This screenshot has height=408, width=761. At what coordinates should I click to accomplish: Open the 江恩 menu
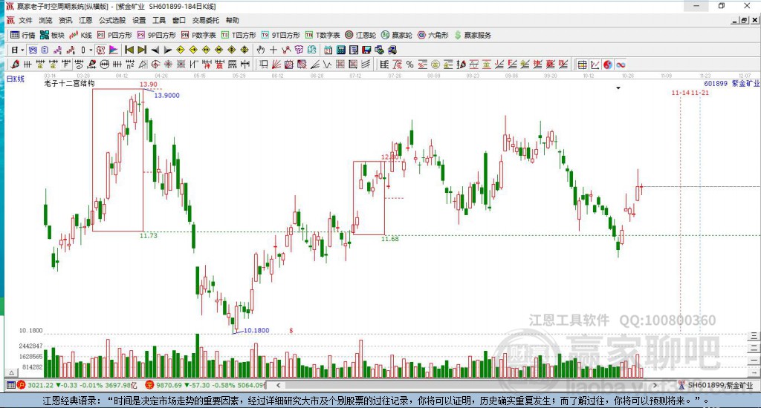[85, 20]
